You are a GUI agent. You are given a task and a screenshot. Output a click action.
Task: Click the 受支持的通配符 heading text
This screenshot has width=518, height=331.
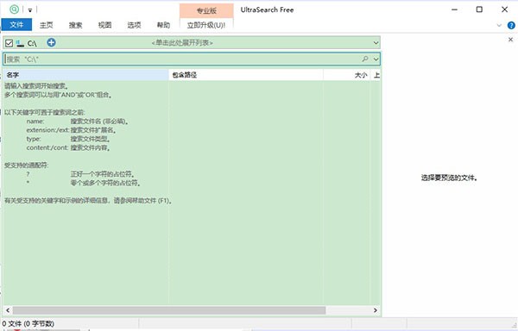tap(27, 165)
